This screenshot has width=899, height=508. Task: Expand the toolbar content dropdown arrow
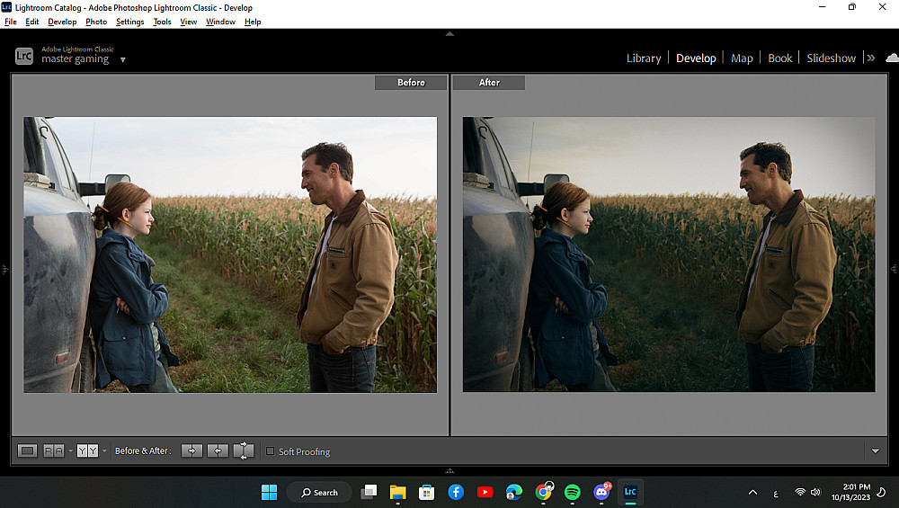pos(876,451)
